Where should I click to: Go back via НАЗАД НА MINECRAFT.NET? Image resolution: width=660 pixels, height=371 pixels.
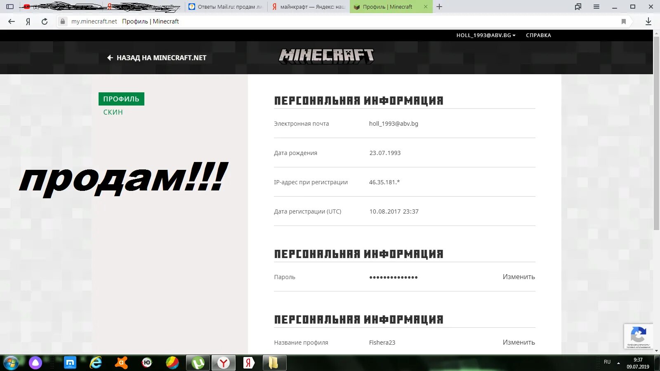[x=157, y=58]
